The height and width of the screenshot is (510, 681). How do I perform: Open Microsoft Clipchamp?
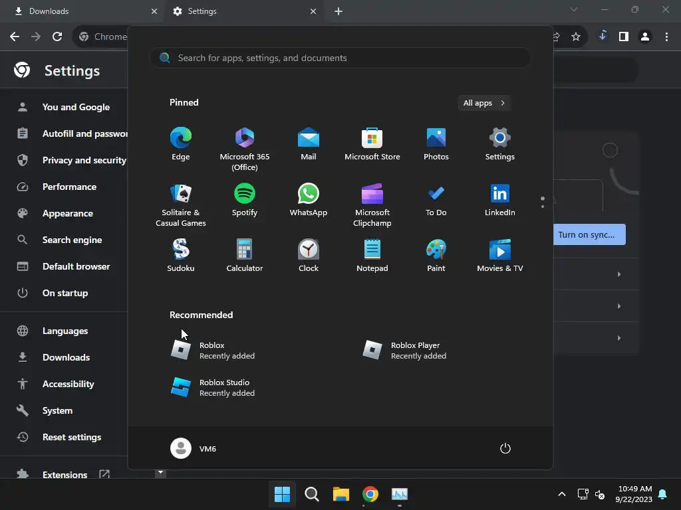(372, 205)
